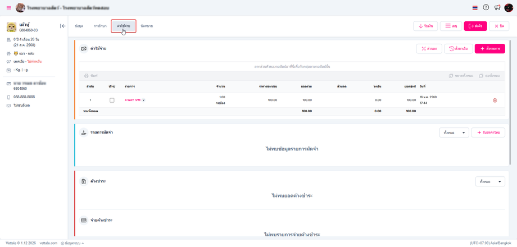Click the ปิด close record button
Image resolution: width=517 pixels, height=247 pixels.
(x=499, y=26)
